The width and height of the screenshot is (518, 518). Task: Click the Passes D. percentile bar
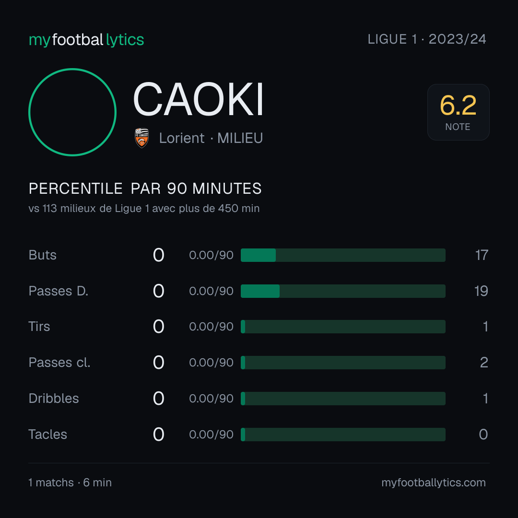pos(343,291)
